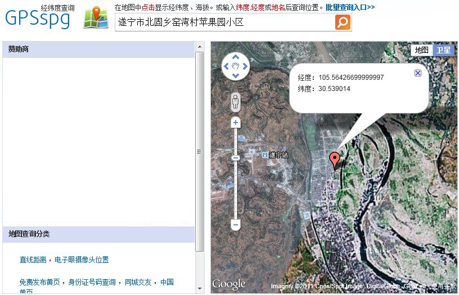This screenshot has width=459, height=295.
Task: Select latitude value 30.539014
Action: click(334, 89)
